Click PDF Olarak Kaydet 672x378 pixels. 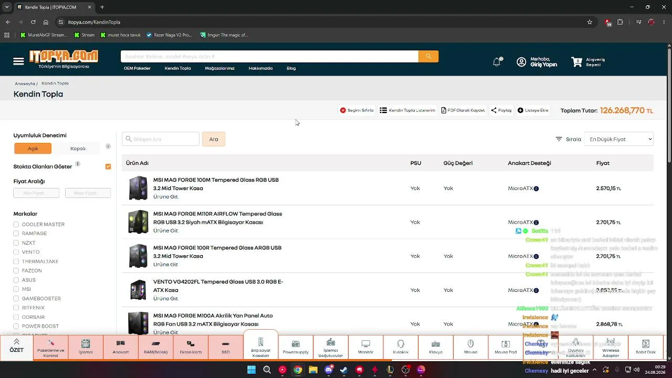coord(463,110)
